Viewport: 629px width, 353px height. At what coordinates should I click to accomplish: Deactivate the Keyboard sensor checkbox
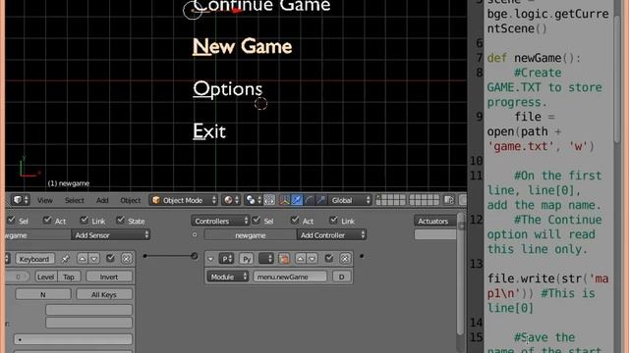[110, 259]
